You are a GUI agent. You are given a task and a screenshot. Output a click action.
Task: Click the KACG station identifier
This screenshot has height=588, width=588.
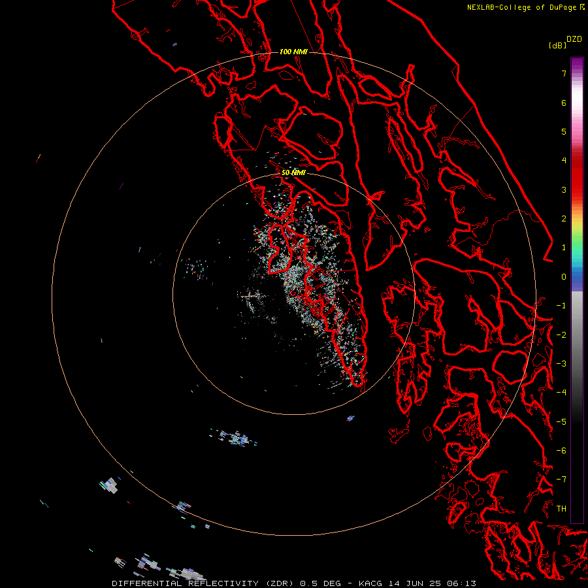pyautogui.click(x=370, y=583)
